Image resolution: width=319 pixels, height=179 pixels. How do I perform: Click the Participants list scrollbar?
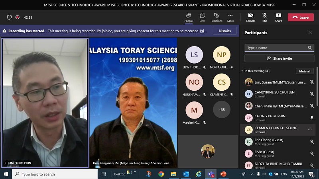click(x=317, y=87)
